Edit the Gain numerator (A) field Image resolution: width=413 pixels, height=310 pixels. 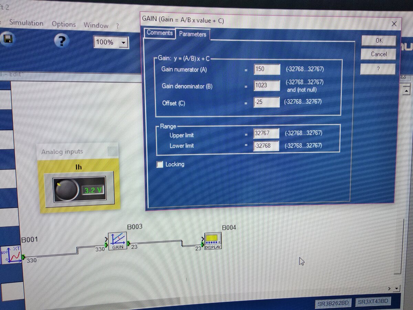click(267, 69)
